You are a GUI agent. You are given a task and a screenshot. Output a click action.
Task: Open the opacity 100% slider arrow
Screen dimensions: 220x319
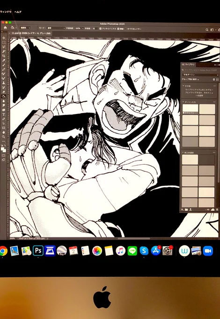[x=83, y=29]
